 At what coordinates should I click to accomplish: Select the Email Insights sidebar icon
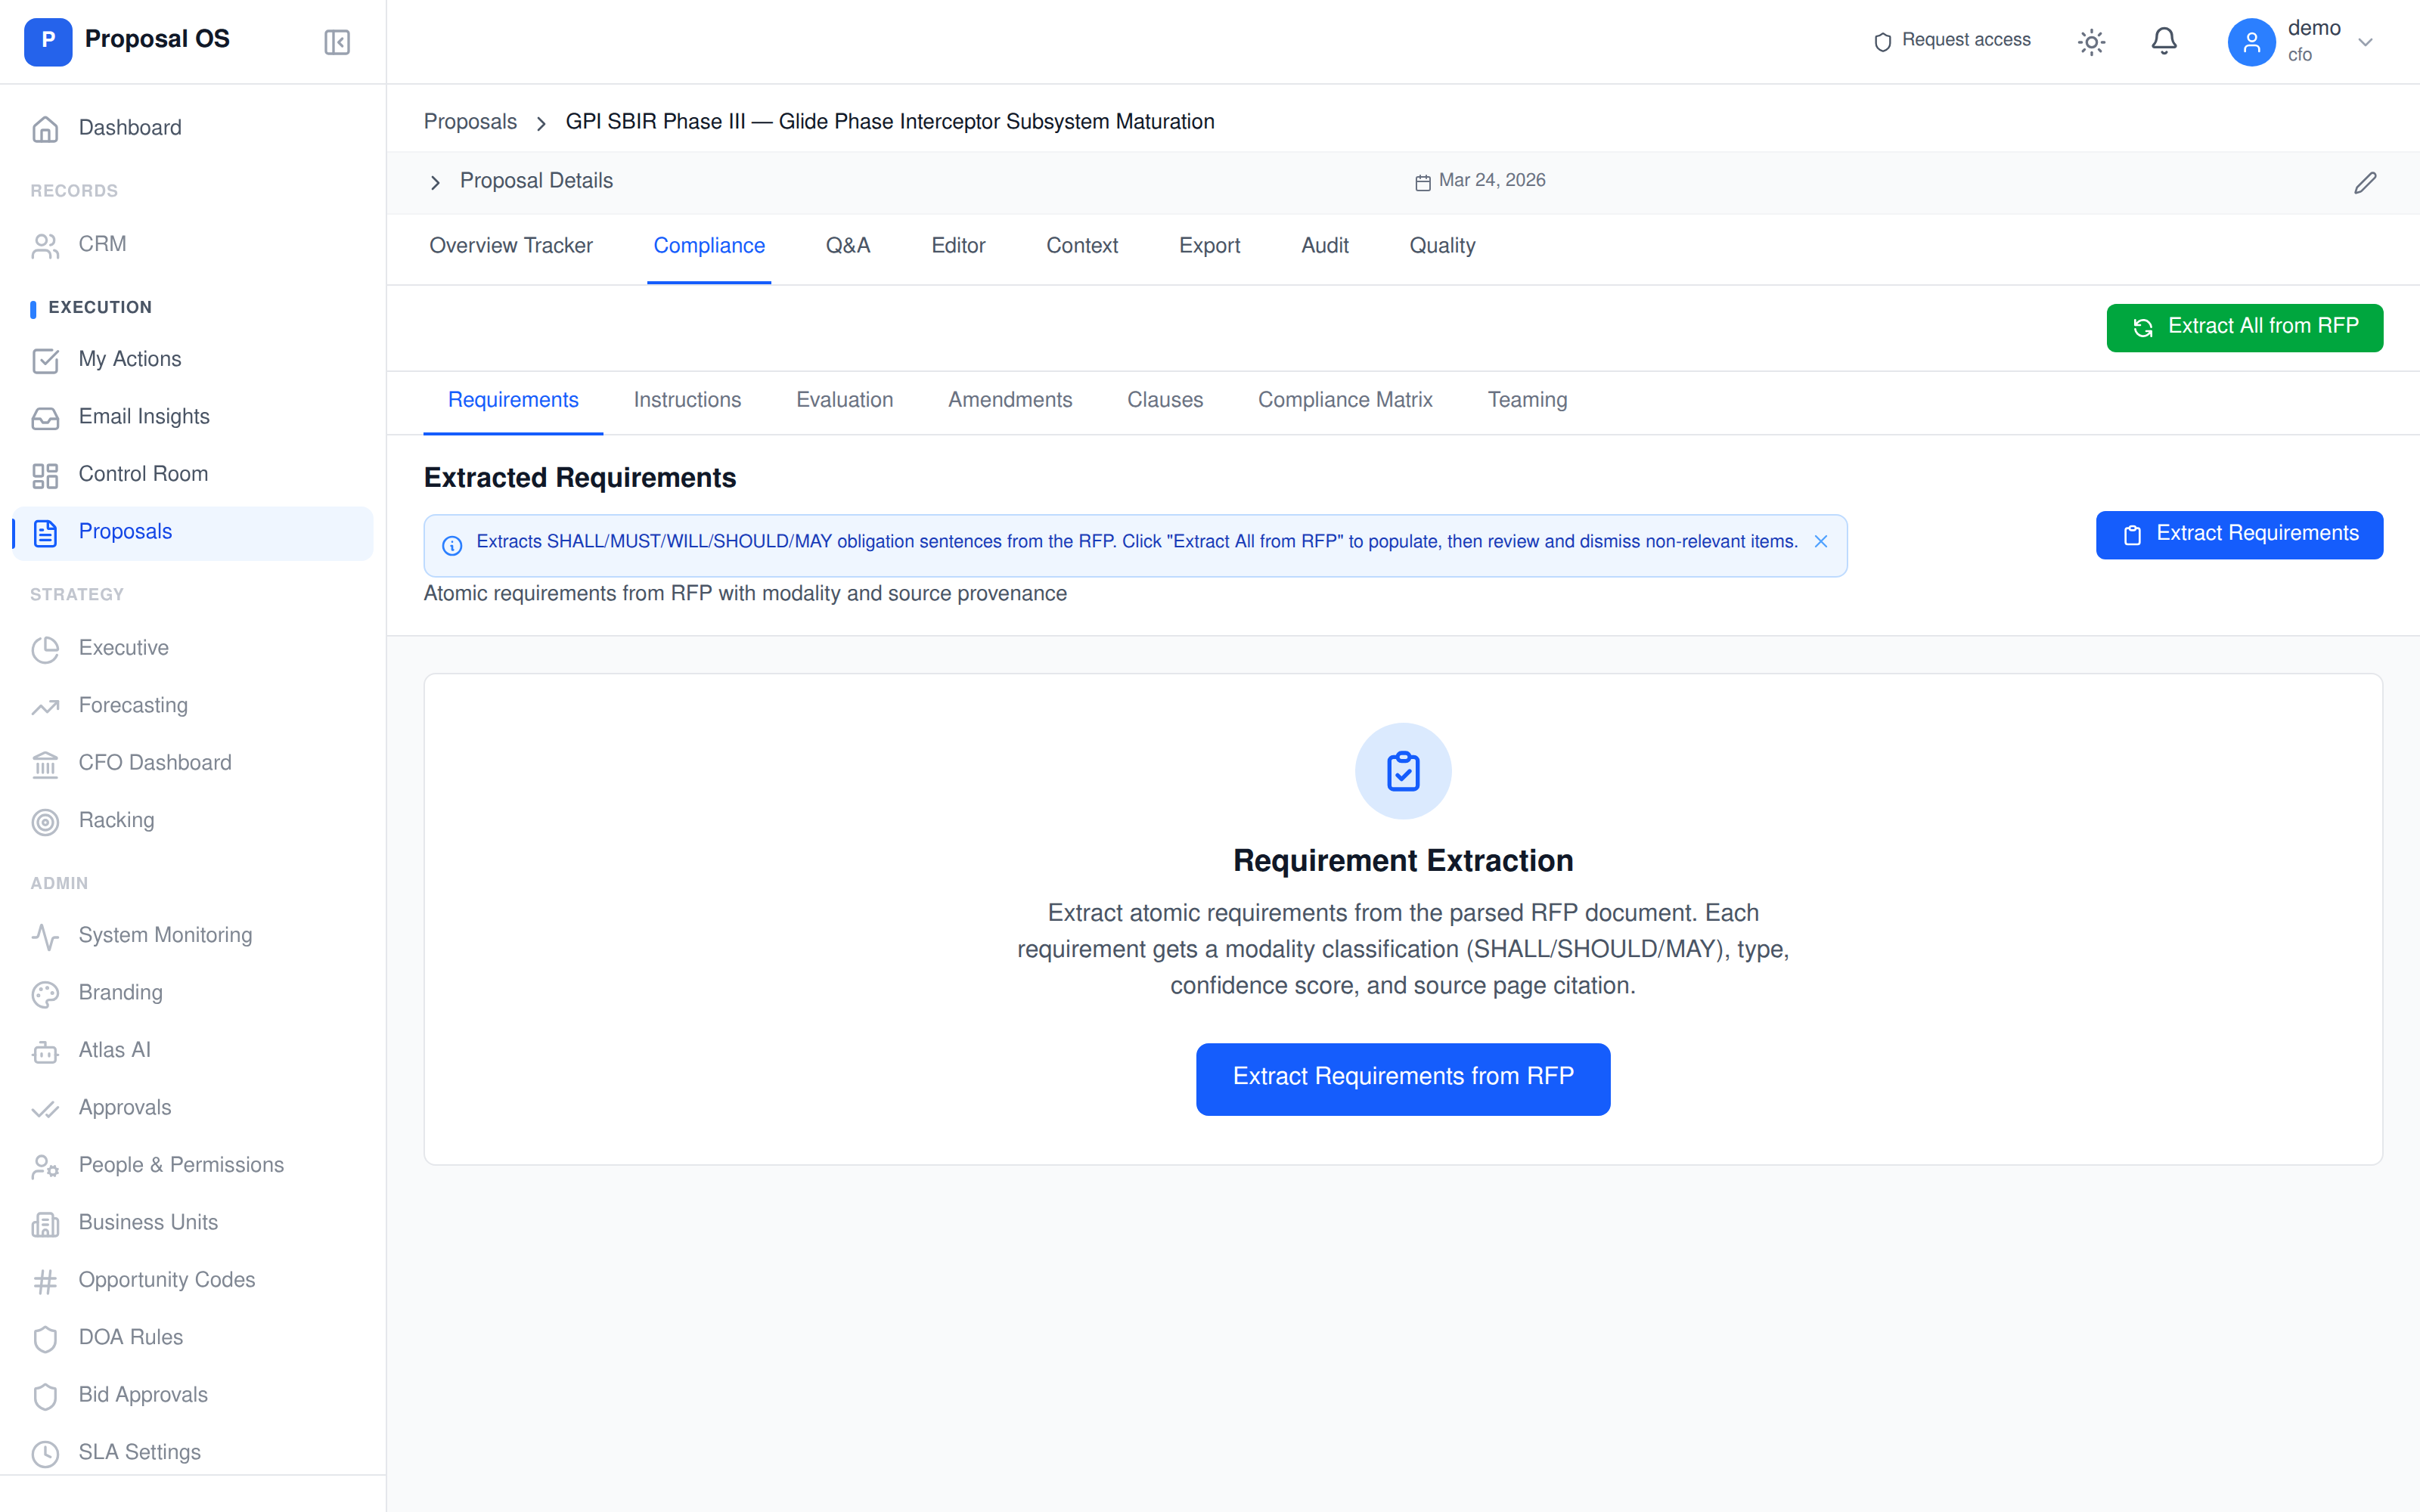[x=46, y=417]
